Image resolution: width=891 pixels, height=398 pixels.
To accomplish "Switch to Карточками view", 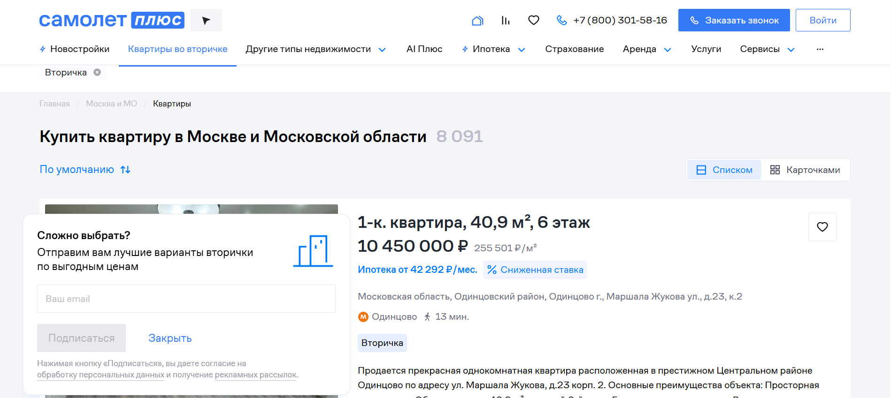I will 805,170.
